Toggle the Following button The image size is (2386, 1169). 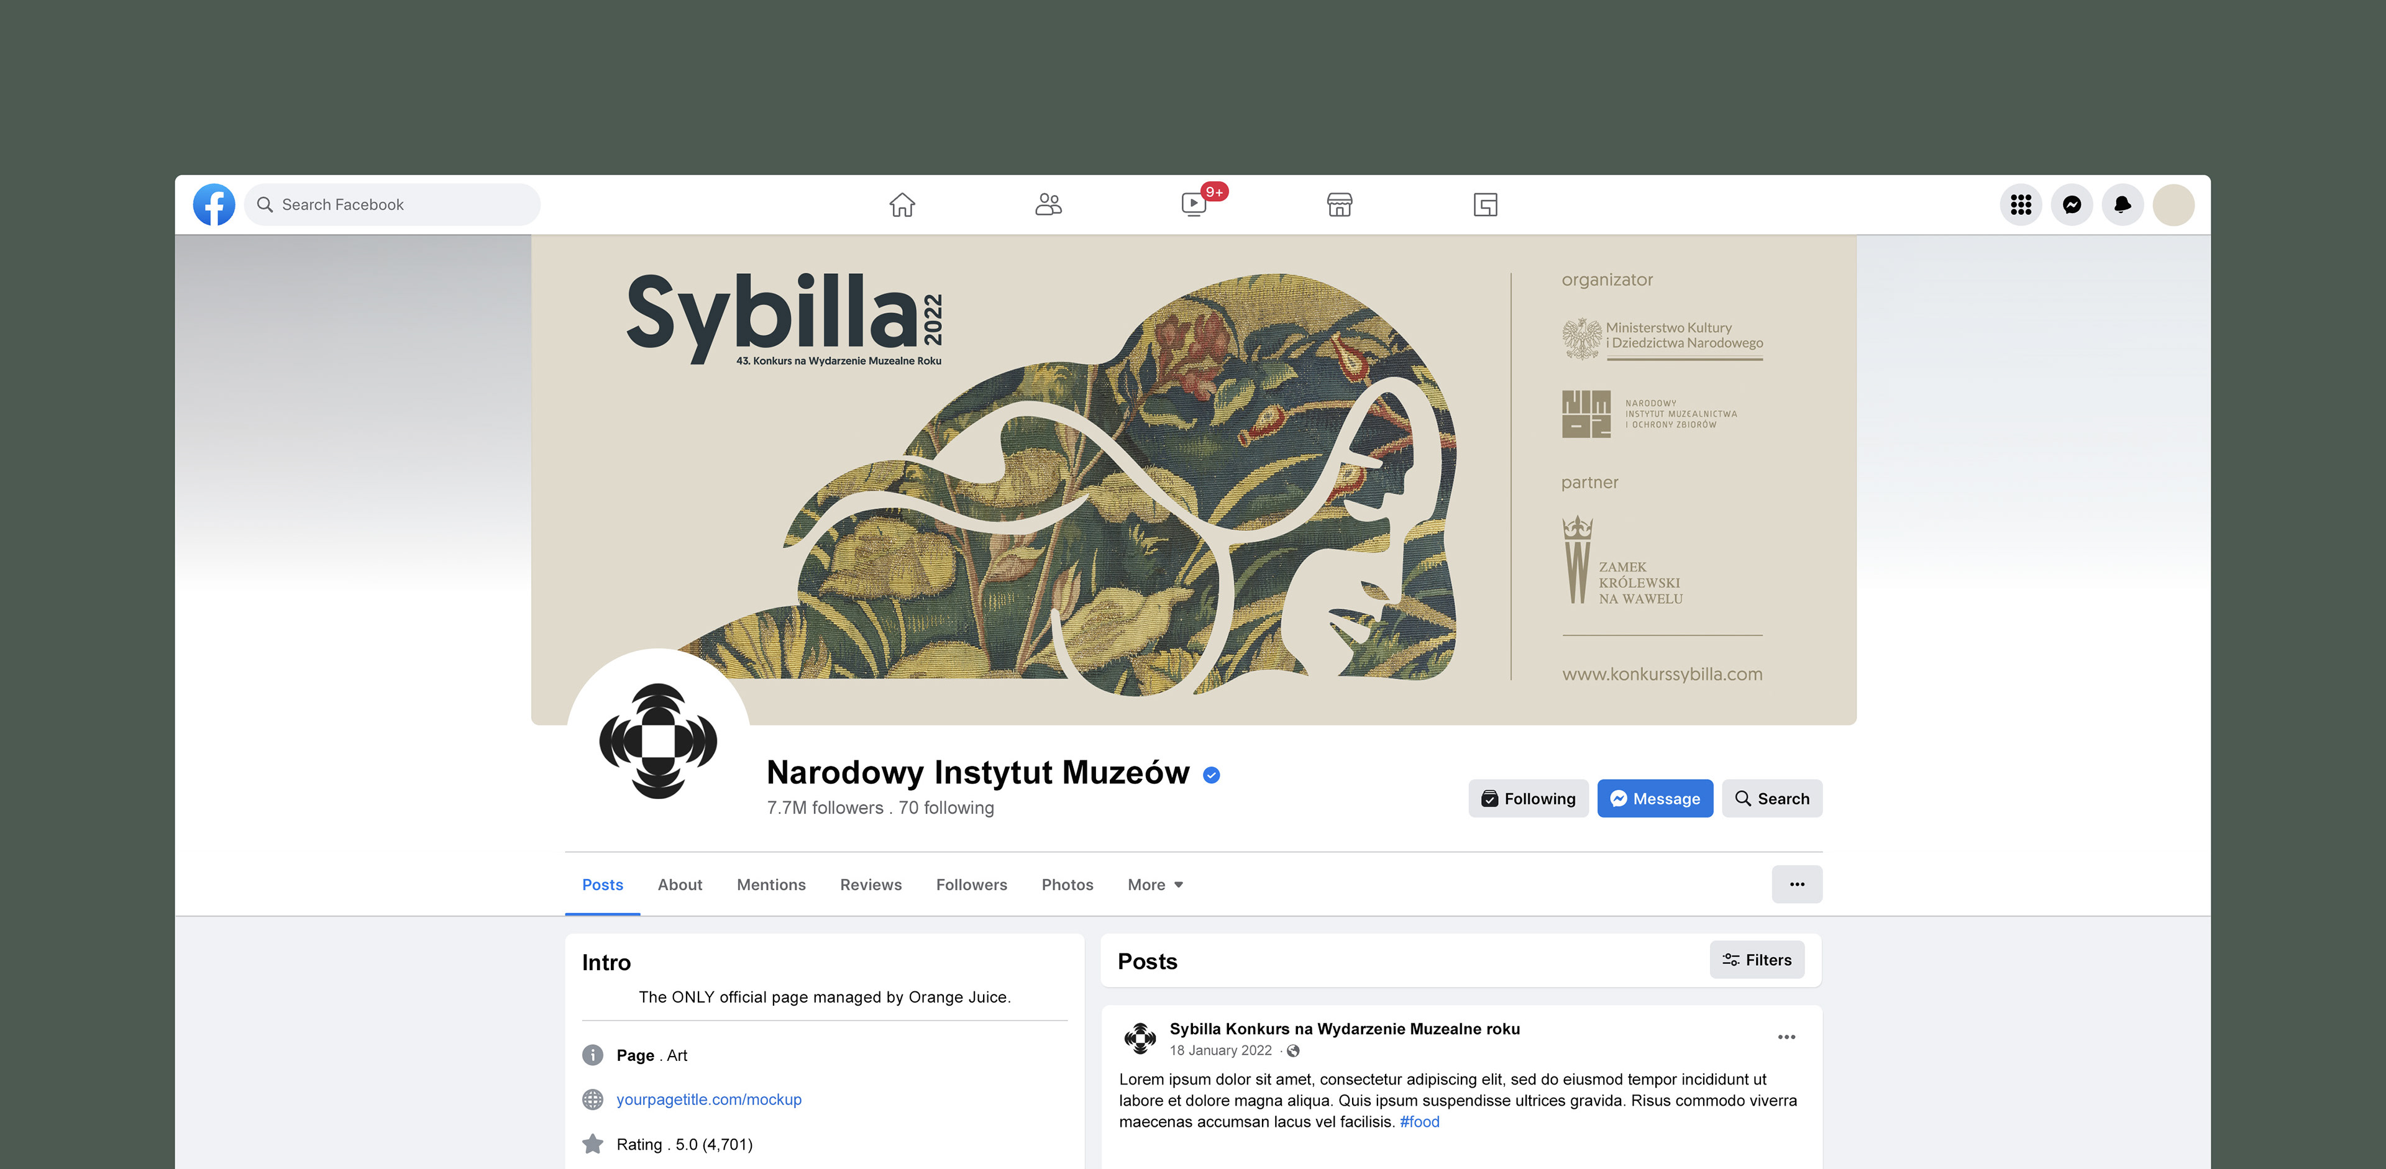(x=1529, y=799)
